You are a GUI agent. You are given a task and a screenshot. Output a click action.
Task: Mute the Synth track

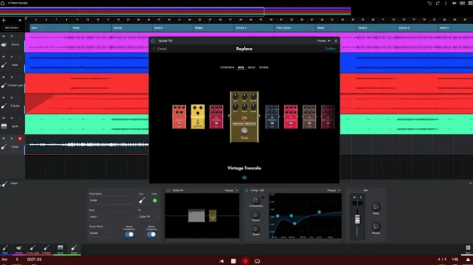(4, 118)
